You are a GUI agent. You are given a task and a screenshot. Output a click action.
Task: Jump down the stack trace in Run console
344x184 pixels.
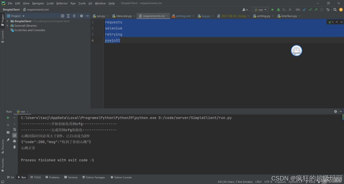pos(14,124)
